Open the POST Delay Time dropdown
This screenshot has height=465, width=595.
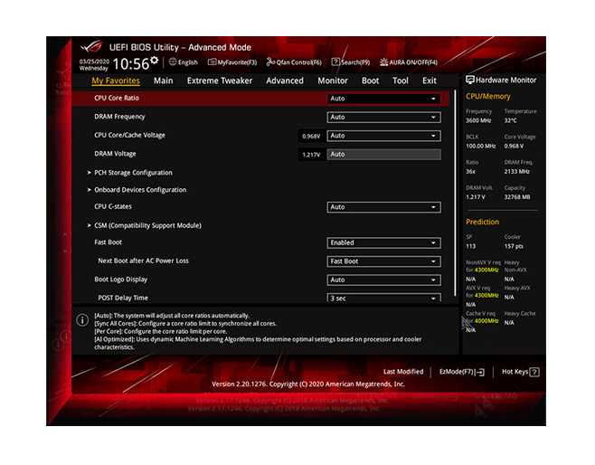click(383, 298)
